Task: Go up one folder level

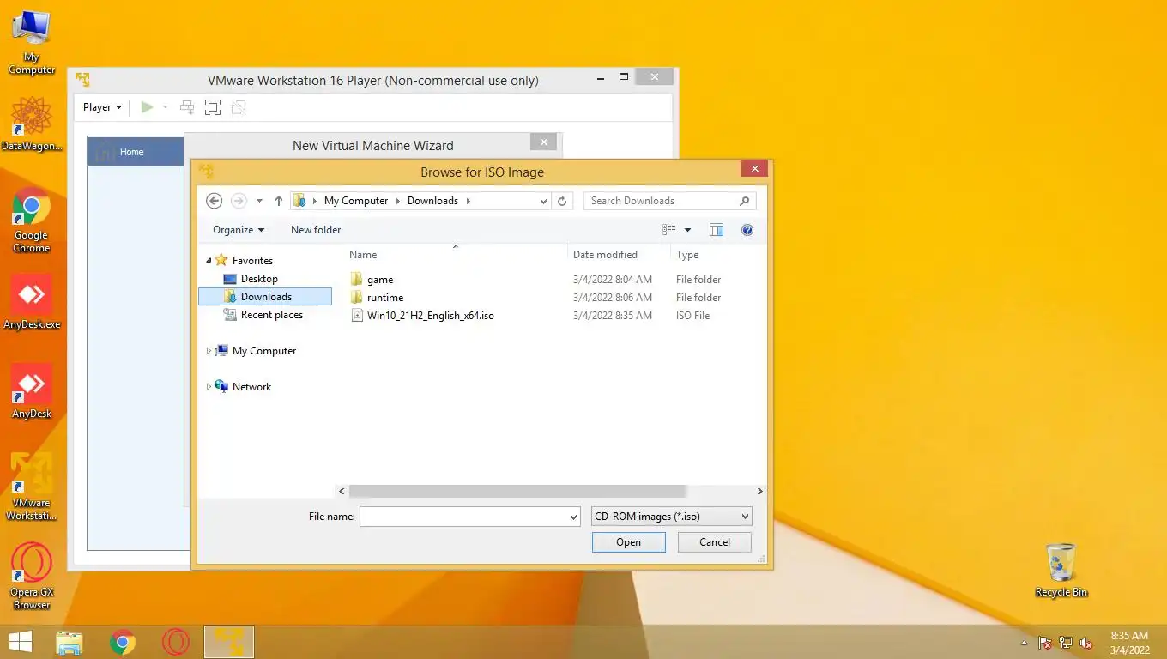Action: 279,201
